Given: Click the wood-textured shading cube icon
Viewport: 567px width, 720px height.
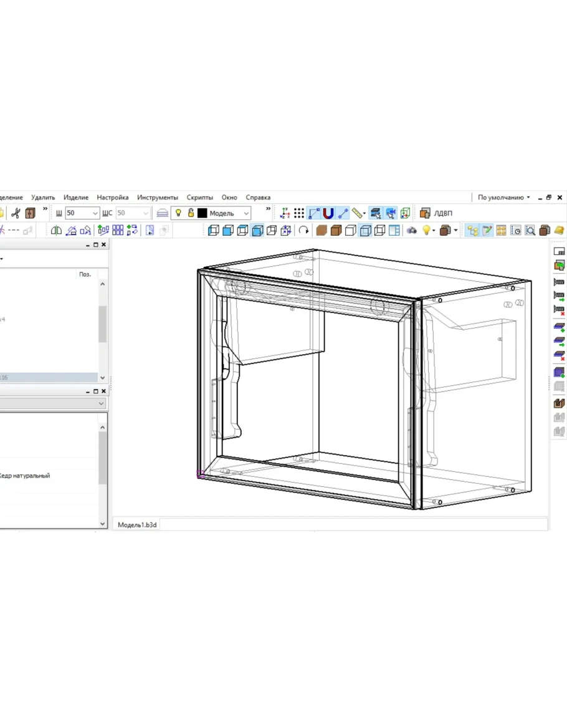Looking at the screenshot, I should 322,231.
